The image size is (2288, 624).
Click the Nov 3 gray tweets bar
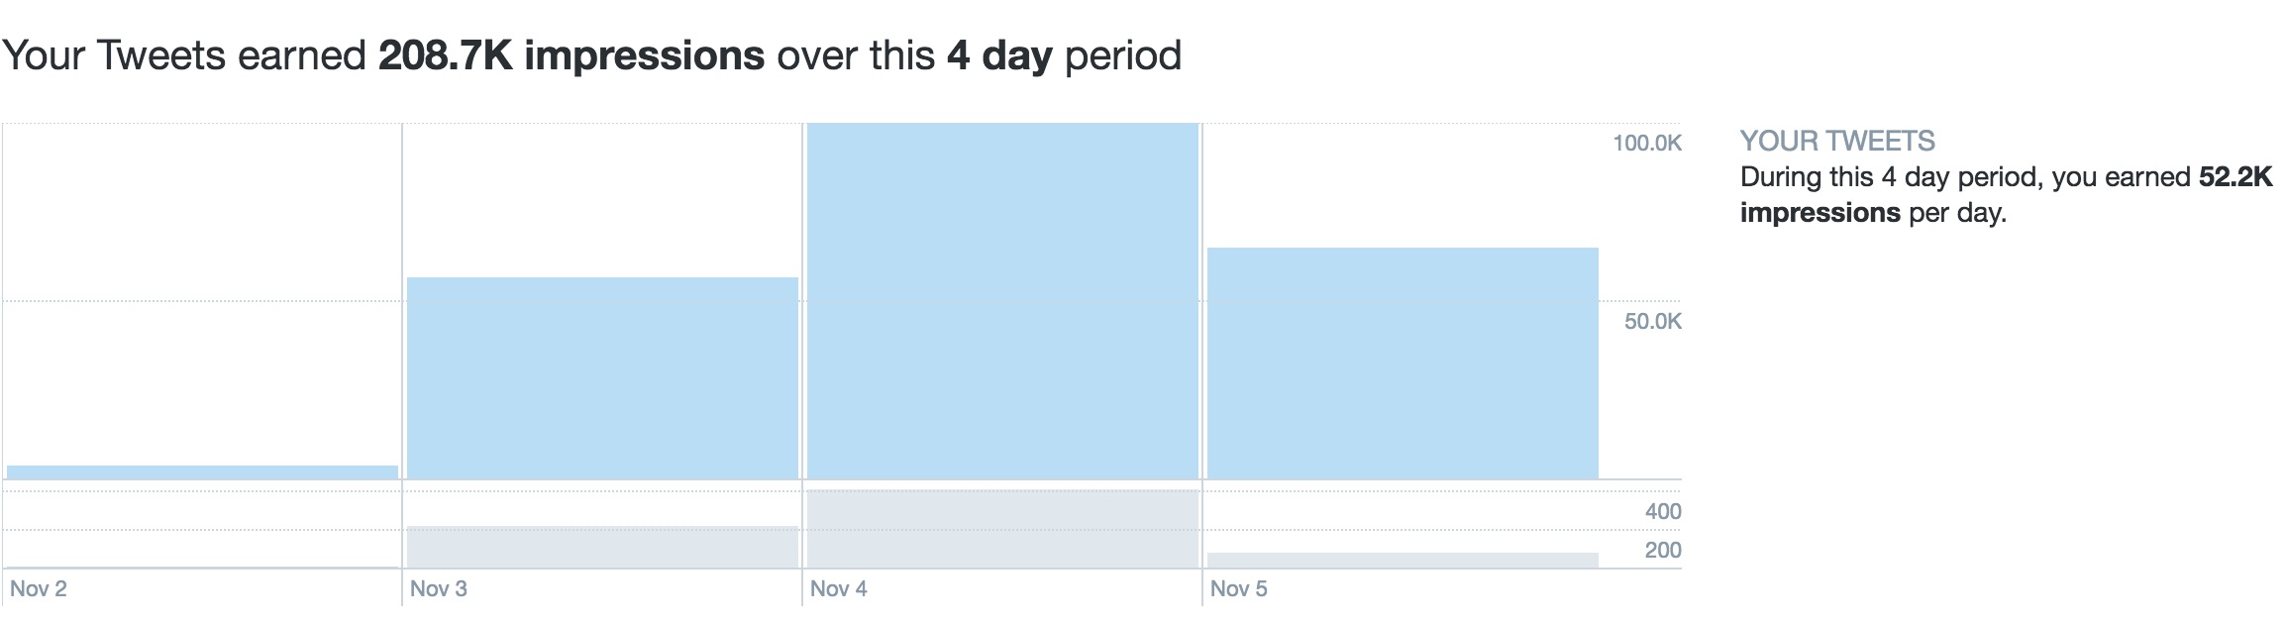[602, 547]
